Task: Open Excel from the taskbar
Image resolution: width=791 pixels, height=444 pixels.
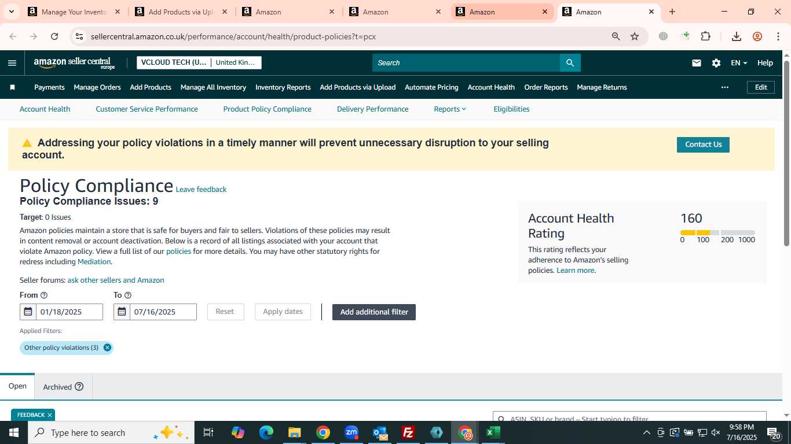Action: tap(493, 432)
